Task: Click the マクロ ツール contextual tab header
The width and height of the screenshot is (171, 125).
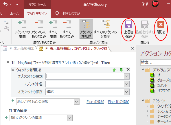Action: tap(37, 5)
